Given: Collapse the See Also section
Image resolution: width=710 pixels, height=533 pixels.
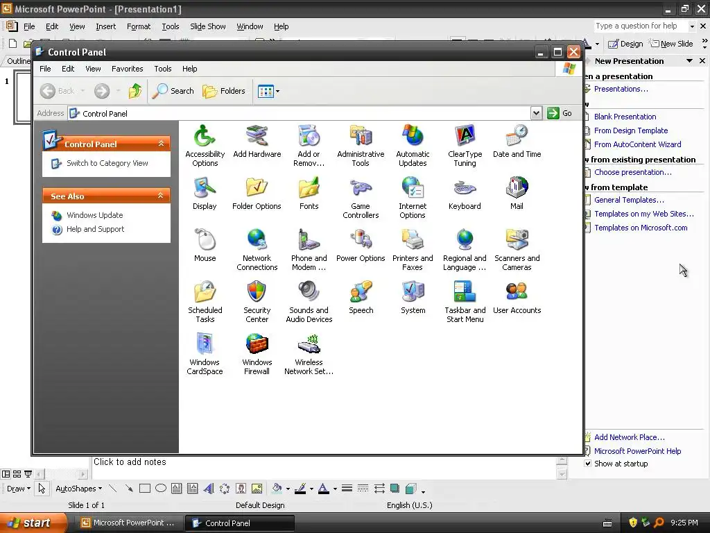Looking at the screenshot, I should click(160, 195).
